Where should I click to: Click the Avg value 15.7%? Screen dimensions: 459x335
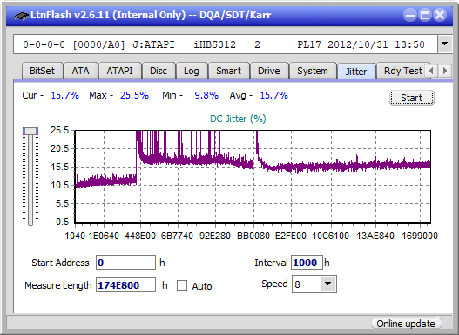point(274,95)
